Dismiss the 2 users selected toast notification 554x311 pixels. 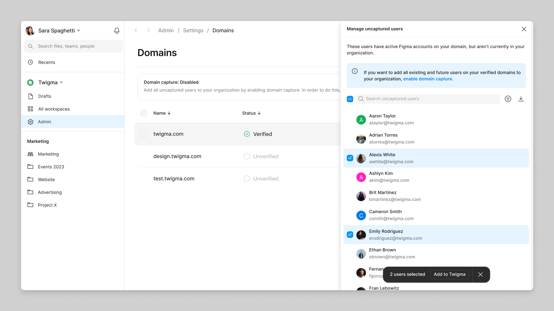pos(480,274)
